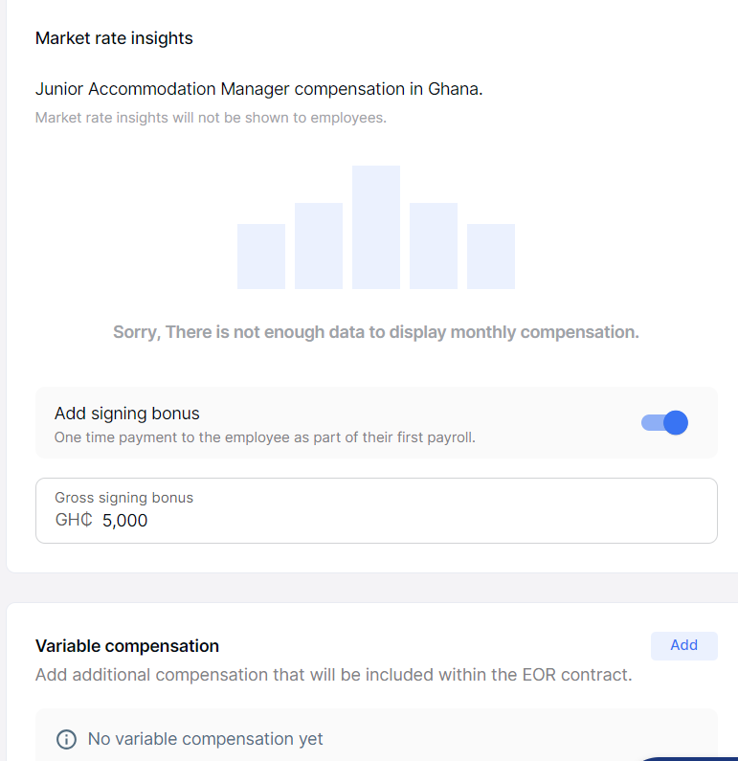Click info icon beside No variable compensation
Viewport: 738px width, 761px height.
66,739
